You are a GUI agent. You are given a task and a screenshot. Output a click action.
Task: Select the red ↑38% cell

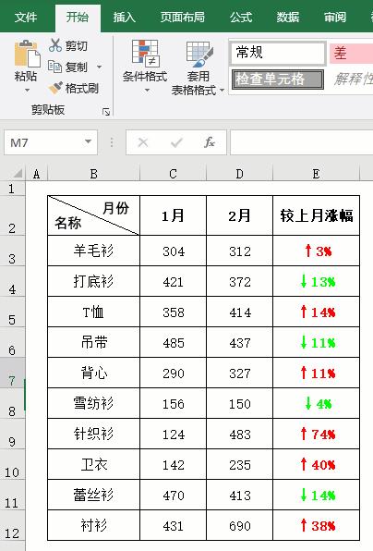[x=316, y=525]
